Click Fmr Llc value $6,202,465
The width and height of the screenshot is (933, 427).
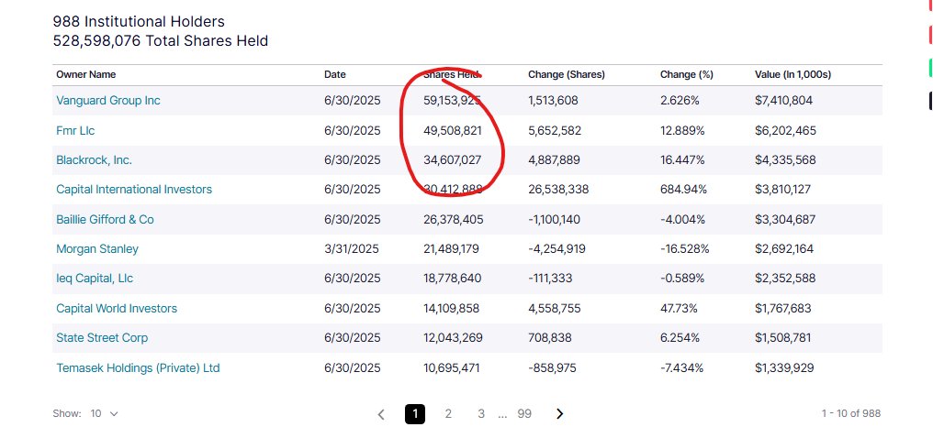[785, 130]
